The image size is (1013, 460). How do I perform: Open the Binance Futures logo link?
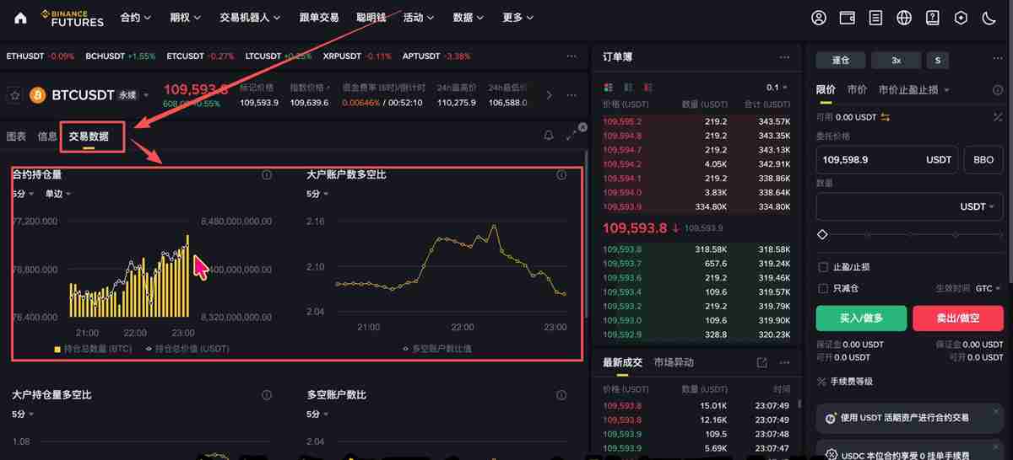click(x=72, y=18)
